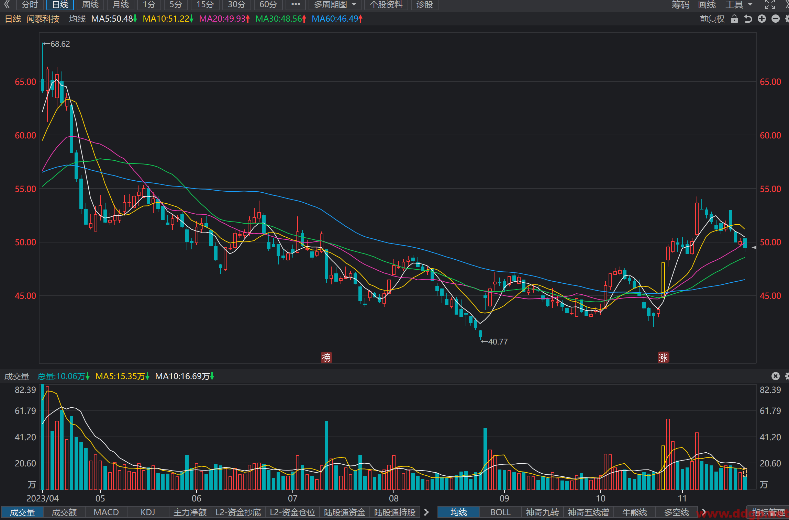Select the 5分 period

coord(176,4)
